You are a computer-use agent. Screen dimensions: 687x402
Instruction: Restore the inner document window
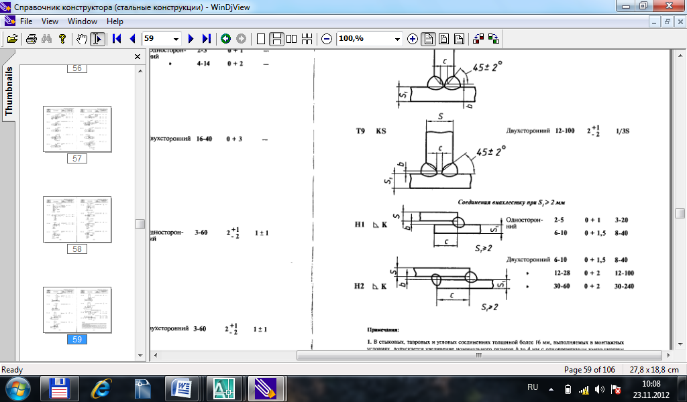pyautogui.click(x=667, y=21)
